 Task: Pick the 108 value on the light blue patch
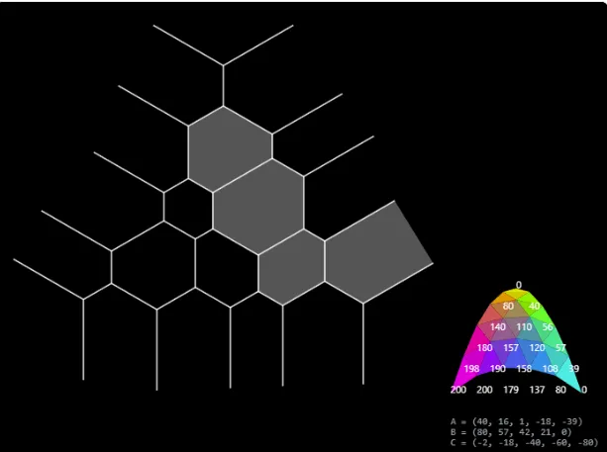(x=551, y=369)
